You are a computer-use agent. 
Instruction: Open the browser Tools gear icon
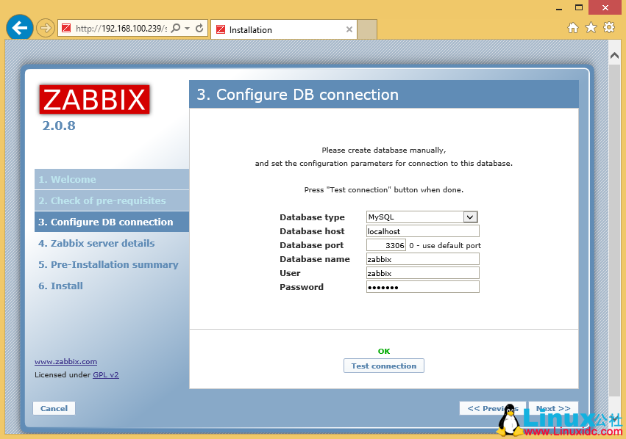pos(608,26)
